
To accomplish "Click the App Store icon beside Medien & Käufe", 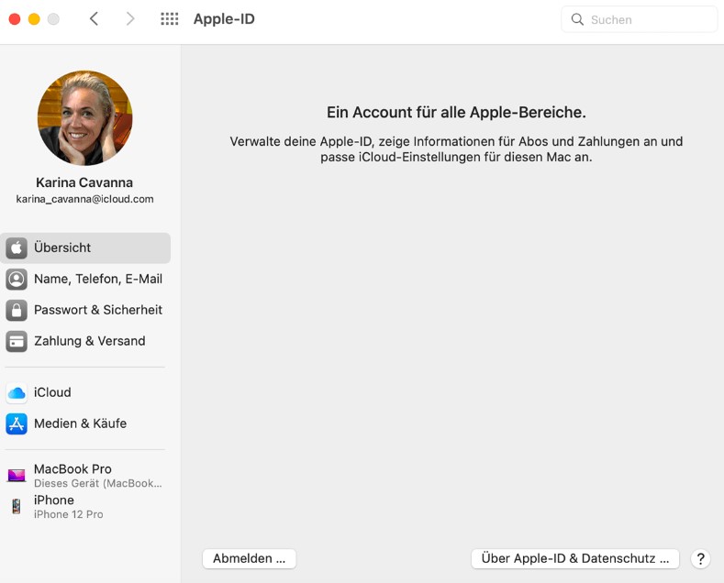I will point(17,423).
